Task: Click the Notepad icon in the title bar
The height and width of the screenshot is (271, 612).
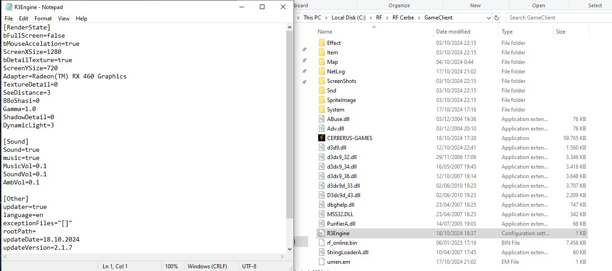Action: [x=8, y=7]
